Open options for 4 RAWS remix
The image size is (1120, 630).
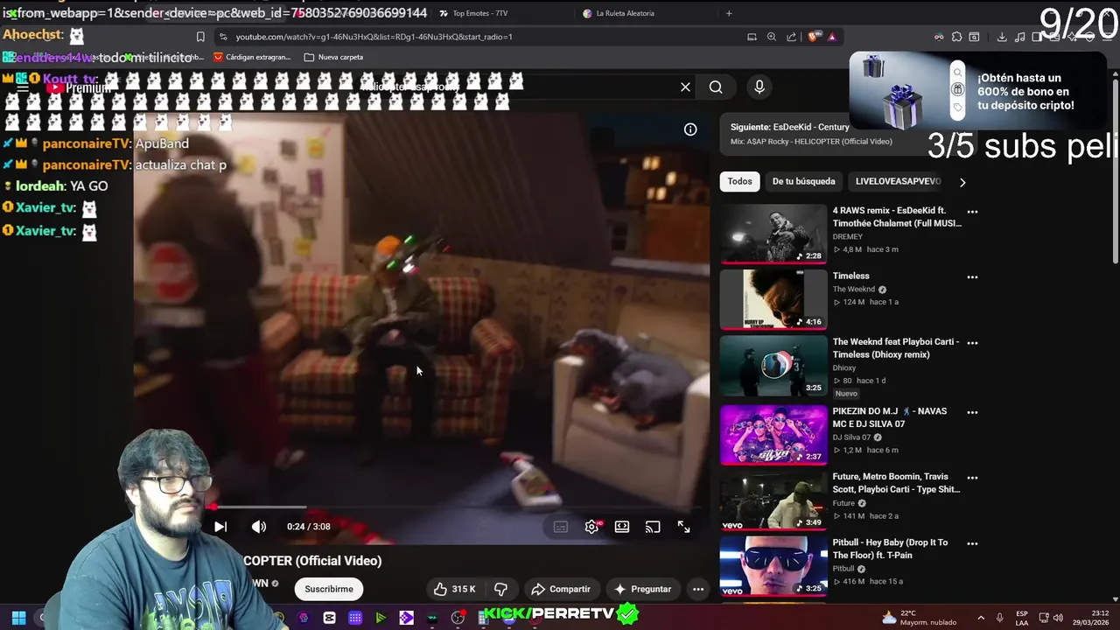click(x=972, y=212)
